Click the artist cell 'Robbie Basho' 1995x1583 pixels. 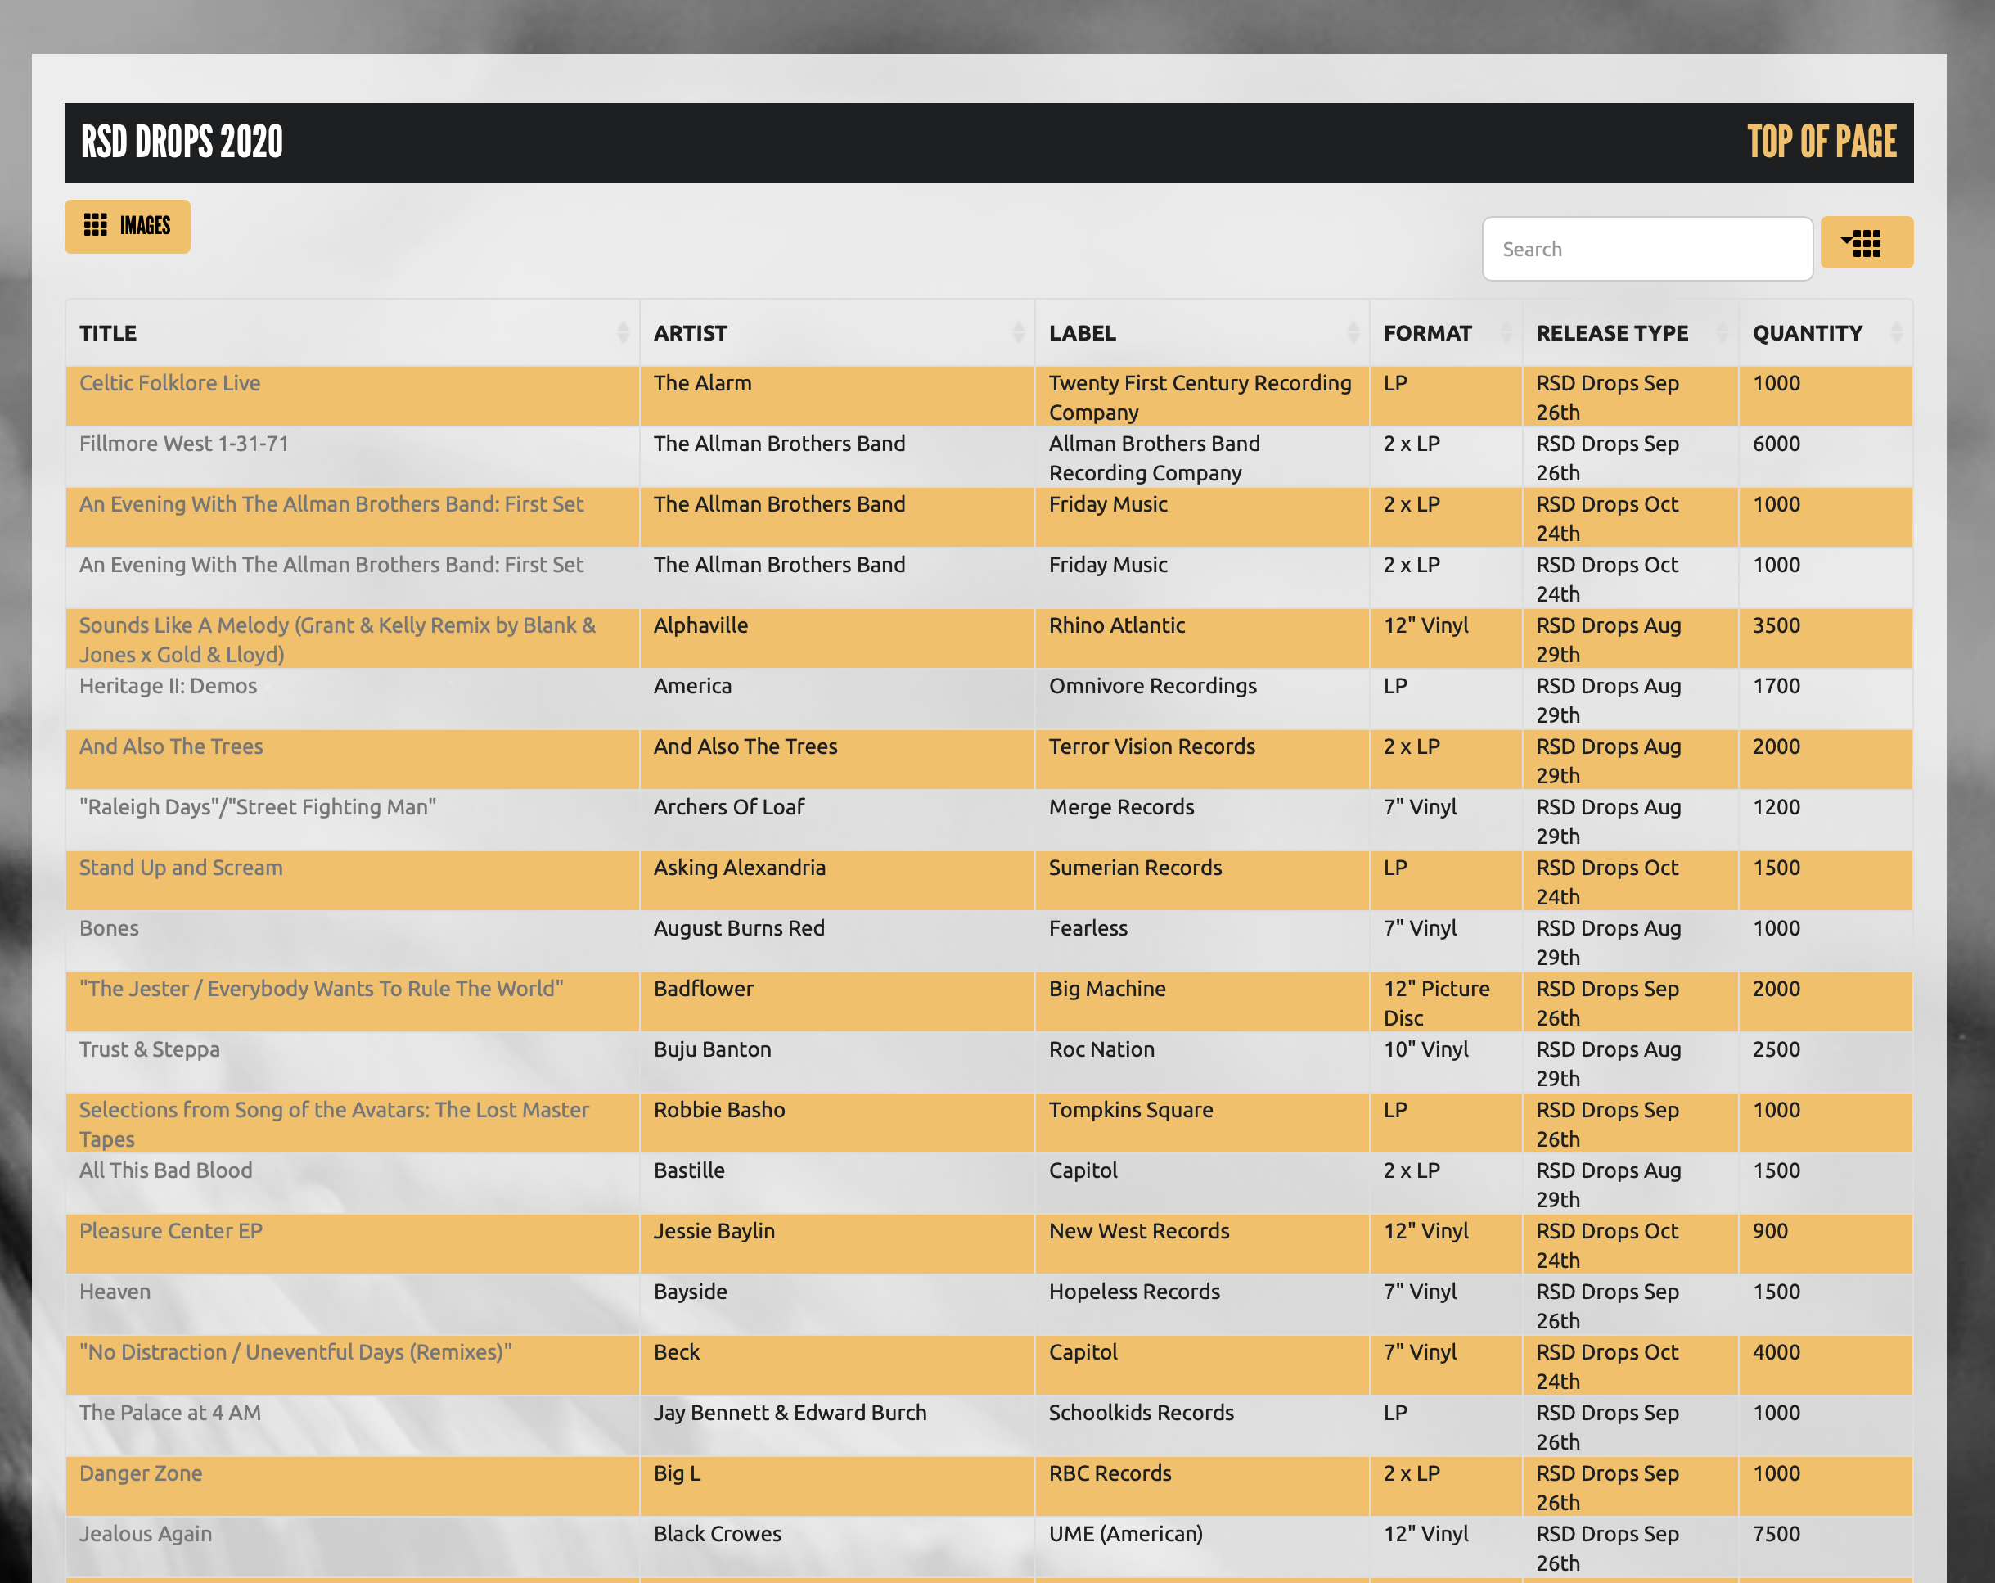pos(719,1110)
